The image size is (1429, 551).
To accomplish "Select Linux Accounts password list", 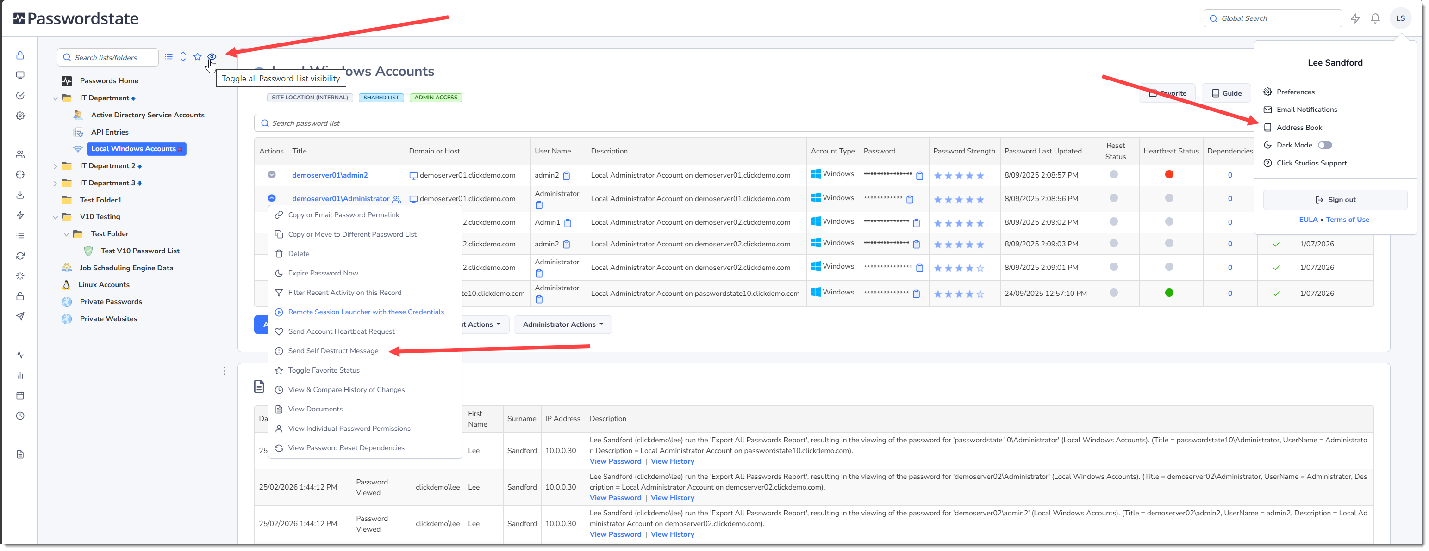I will pyautogui.click(x=103, y=285).
